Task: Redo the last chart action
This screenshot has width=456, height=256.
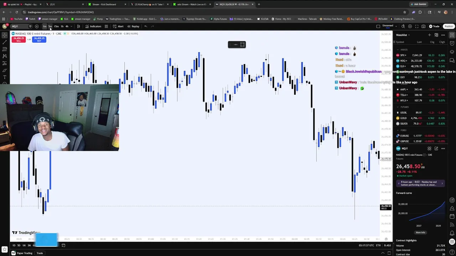Action: 152,26
